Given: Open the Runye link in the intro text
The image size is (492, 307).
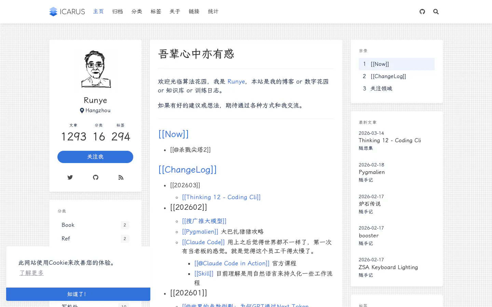Looking at the screenshot, I should point(236,82).
